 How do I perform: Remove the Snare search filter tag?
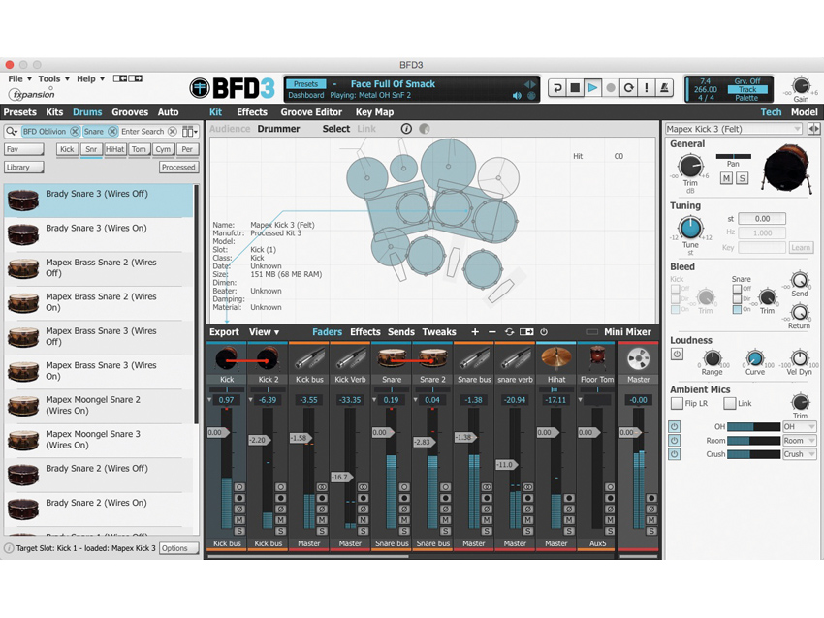(112, 132)
